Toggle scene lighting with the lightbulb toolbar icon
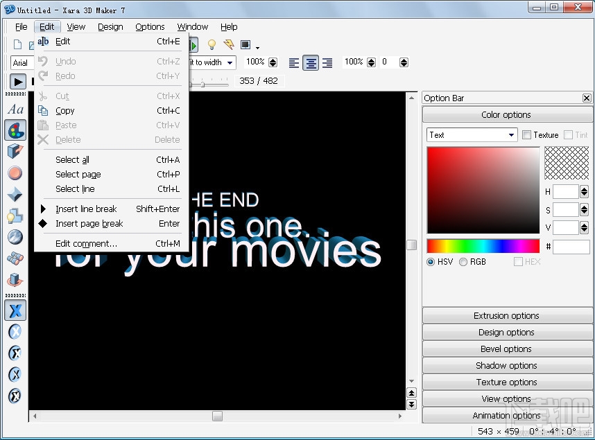595x440 pixels. pos(212,44)
